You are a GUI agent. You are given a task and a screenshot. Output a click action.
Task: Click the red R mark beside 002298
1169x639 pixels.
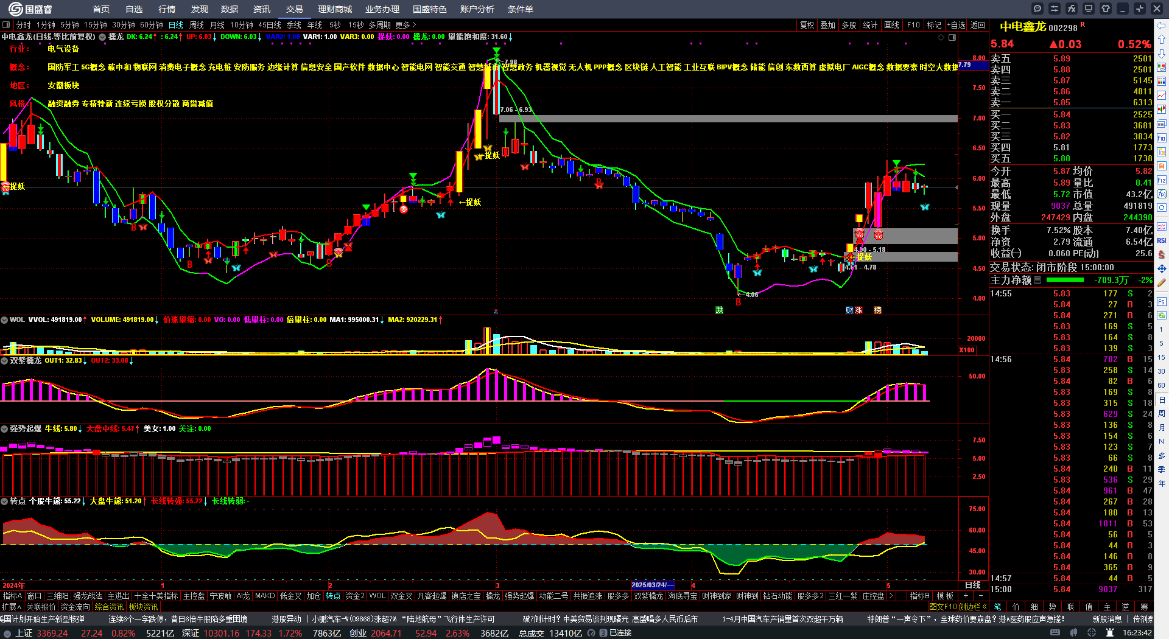(1083, 25)
